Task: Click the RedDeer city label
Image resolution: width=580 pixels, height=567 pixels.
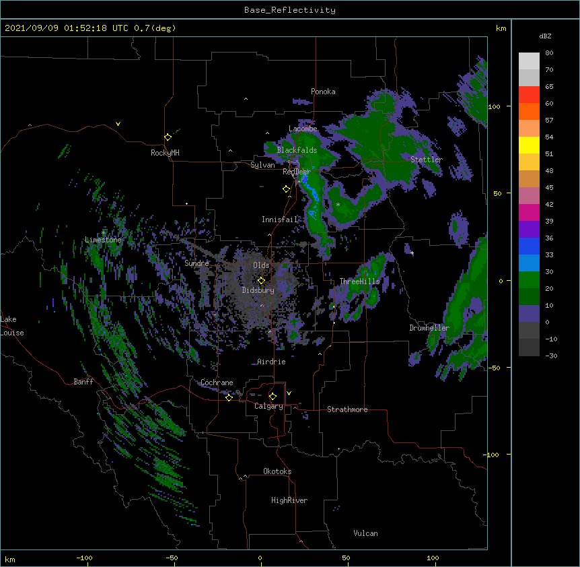Action: 297,172
